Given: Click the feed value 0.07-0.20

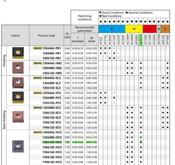Looking at the screenshot, I should (78, 93).
